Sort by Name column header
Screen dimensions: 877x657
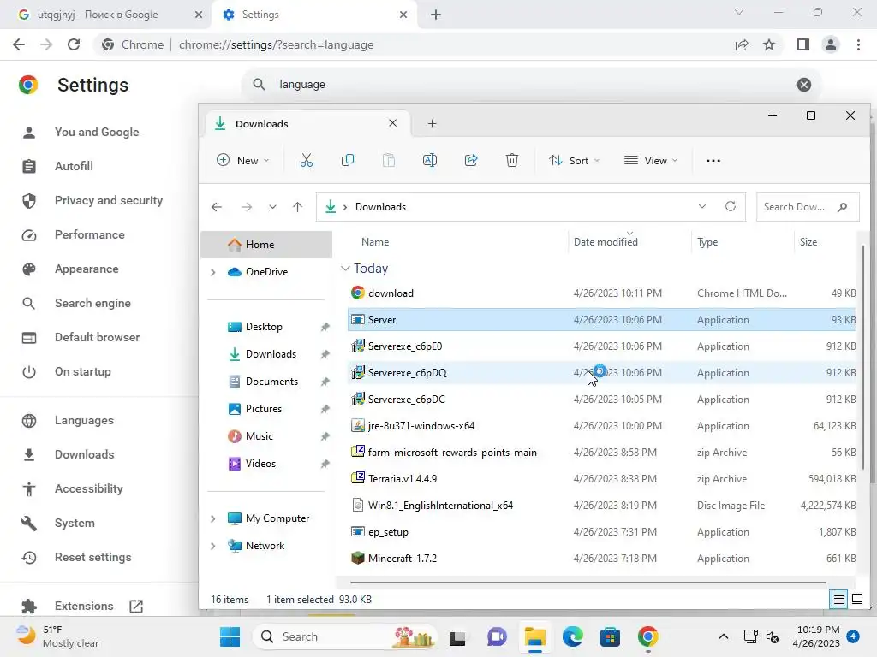tap(375, 242)
